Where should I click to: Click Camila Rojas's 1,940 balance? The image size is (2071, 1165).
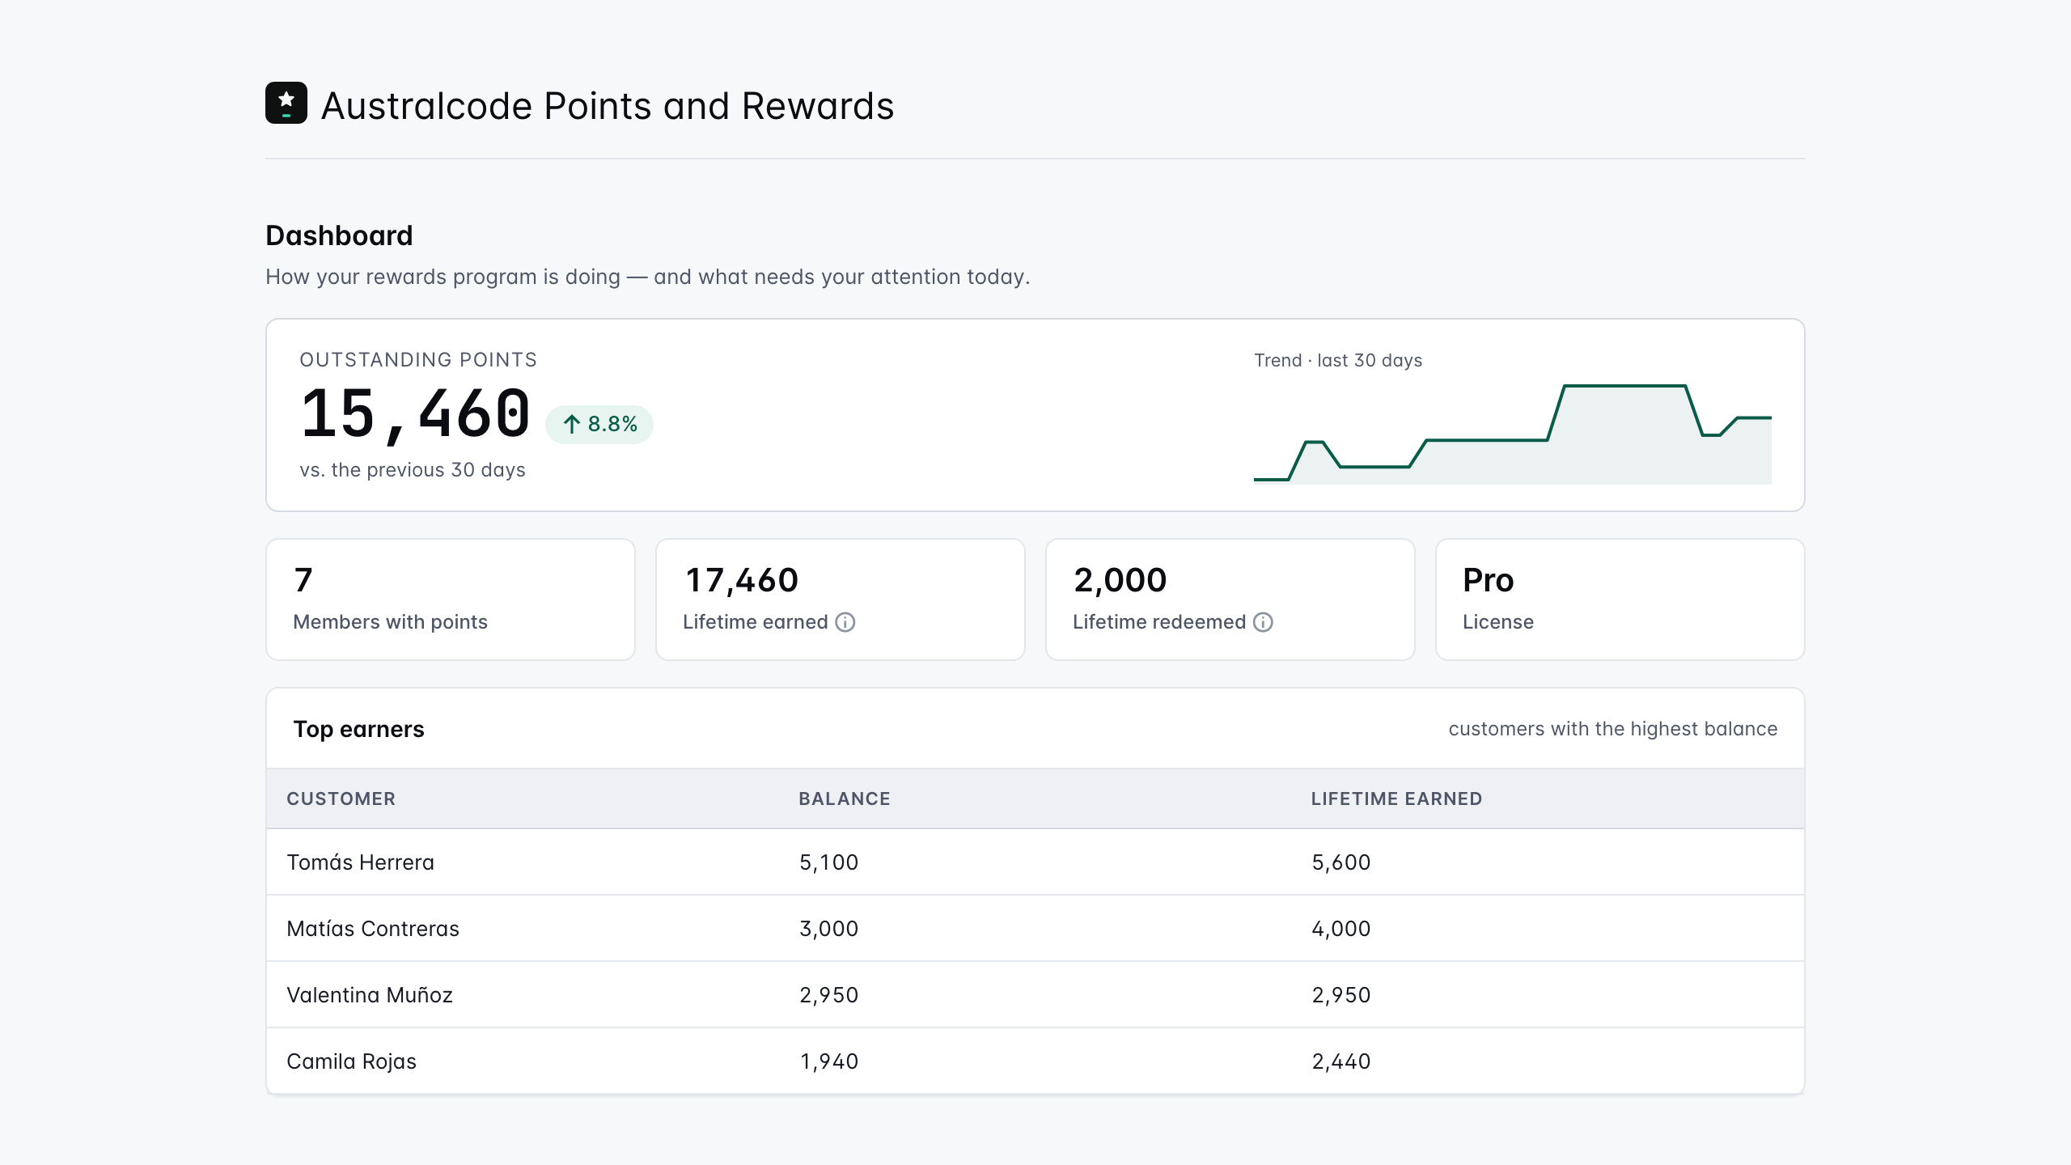828,1061
